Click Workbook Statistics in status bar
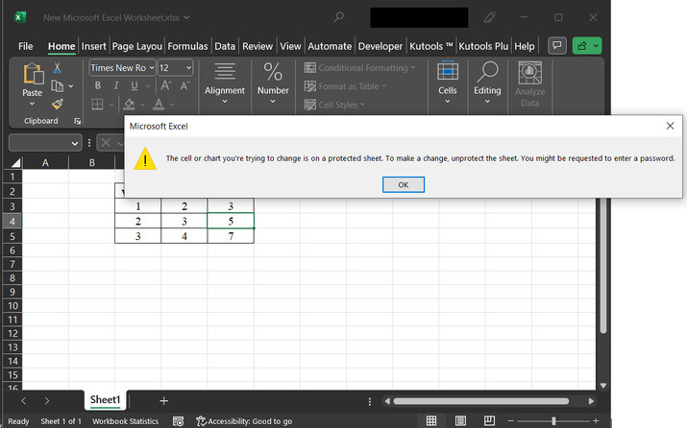This screenshot has height=428, width=687. tap(125, 421)
